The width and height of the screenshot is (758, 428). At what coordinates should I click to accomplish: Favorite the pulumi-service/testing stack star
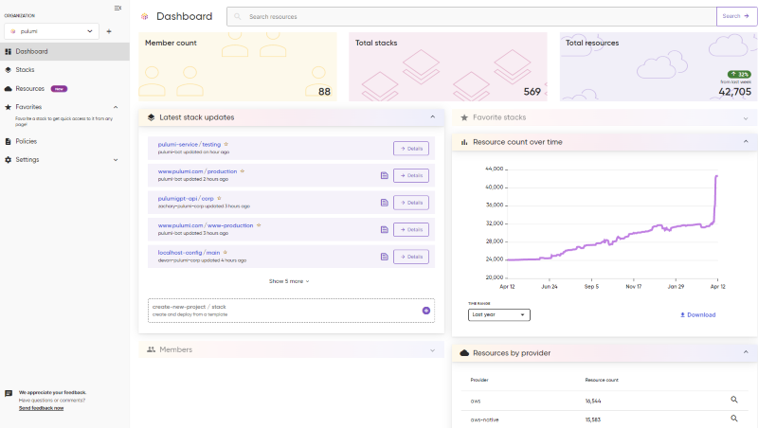coord(226,144)
